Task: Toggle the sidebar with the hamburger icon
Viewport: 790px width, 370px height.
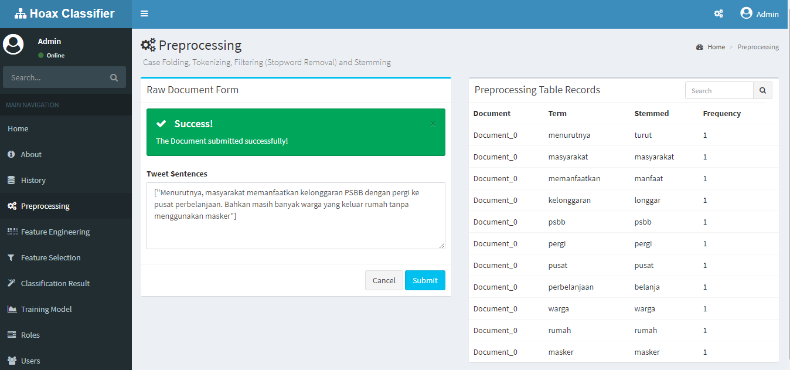Action: pos(144,14)
